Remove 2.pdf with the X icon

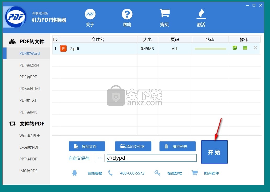click(256, 48)
